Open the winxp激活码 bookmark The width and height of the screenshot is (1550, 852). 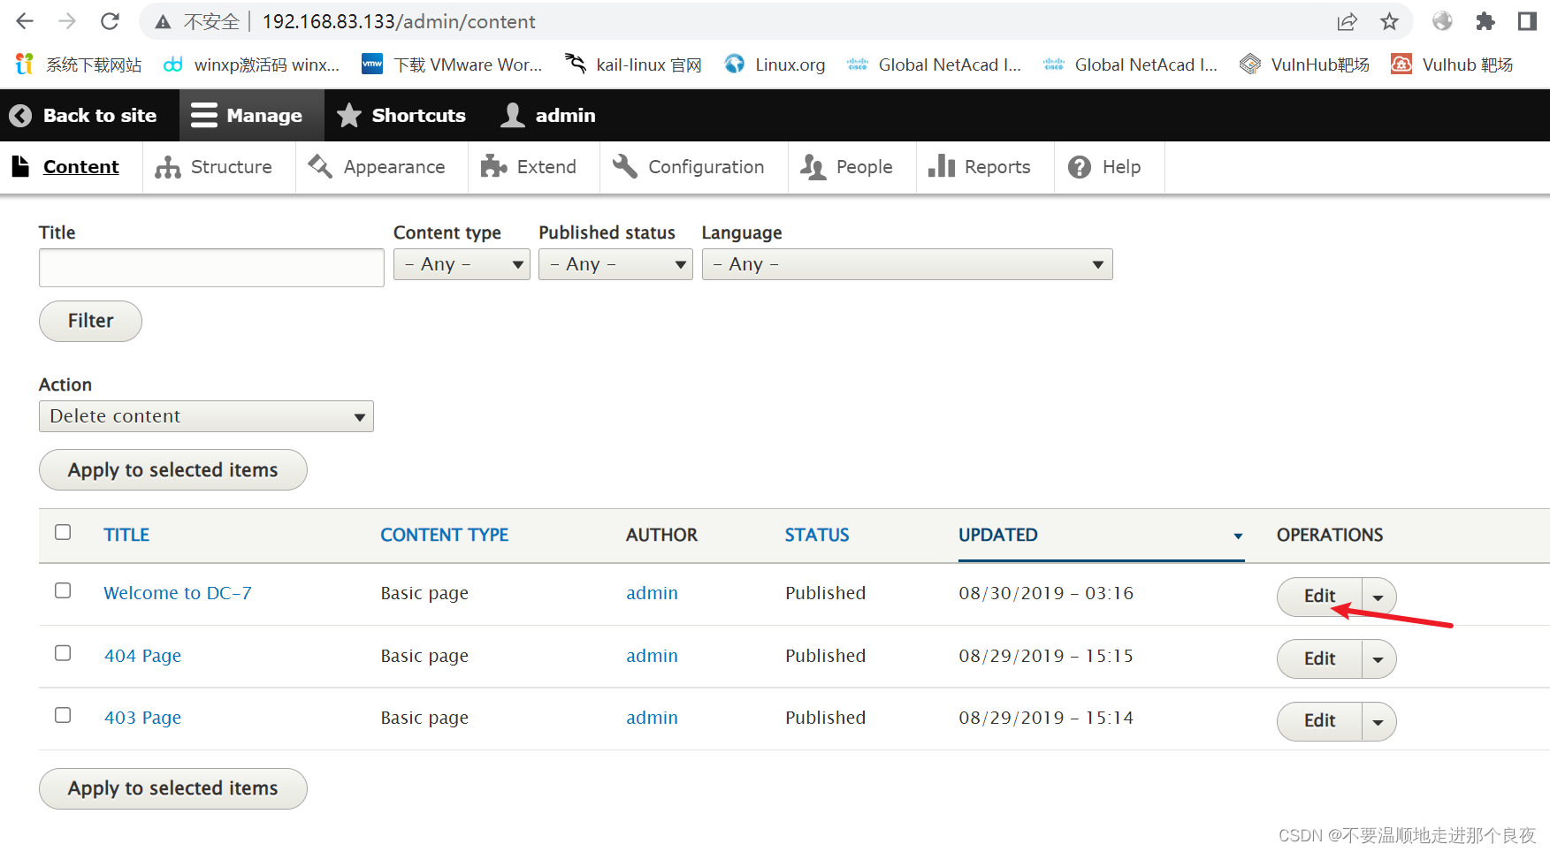(251, 65)
